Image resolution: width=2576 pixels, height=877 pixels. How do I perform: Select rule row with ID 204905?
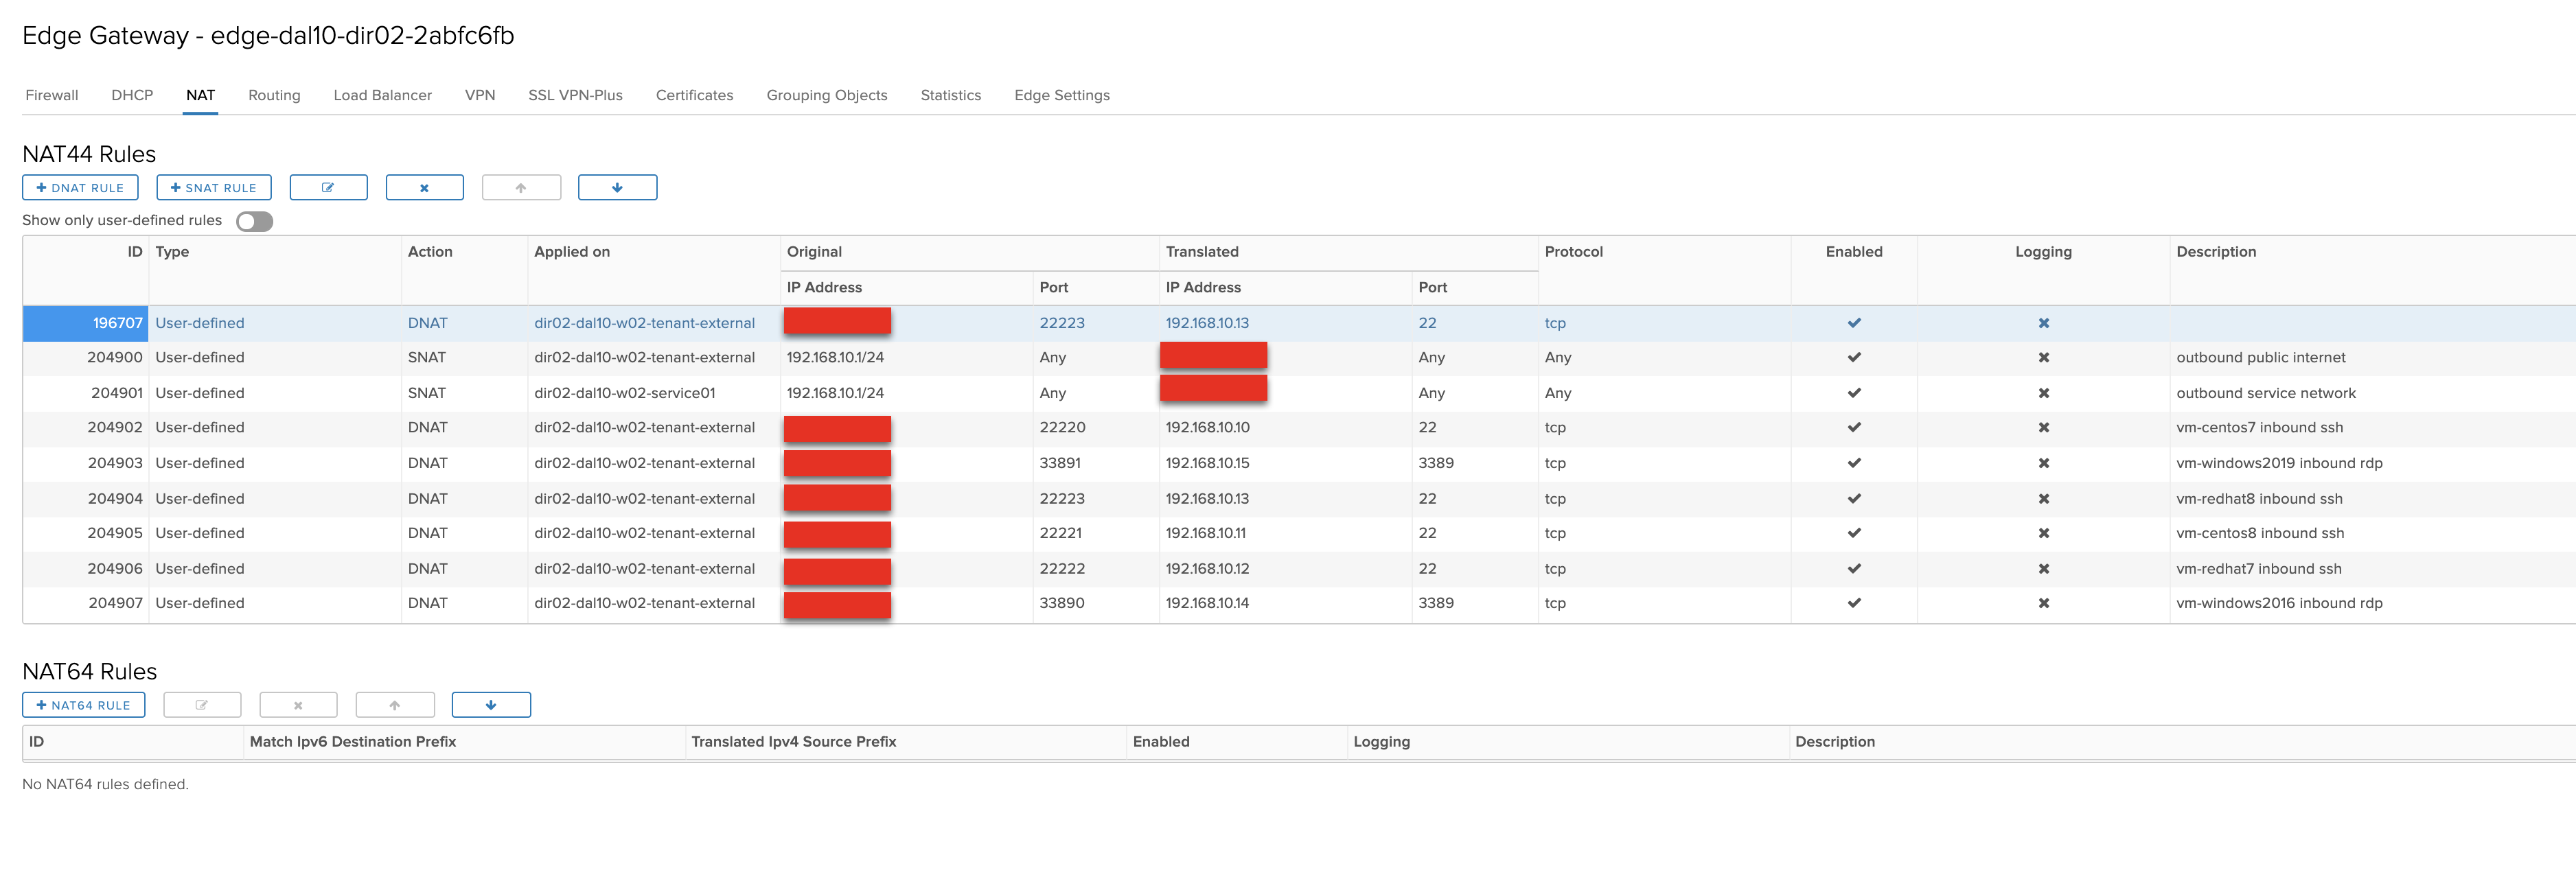[115, 533]
